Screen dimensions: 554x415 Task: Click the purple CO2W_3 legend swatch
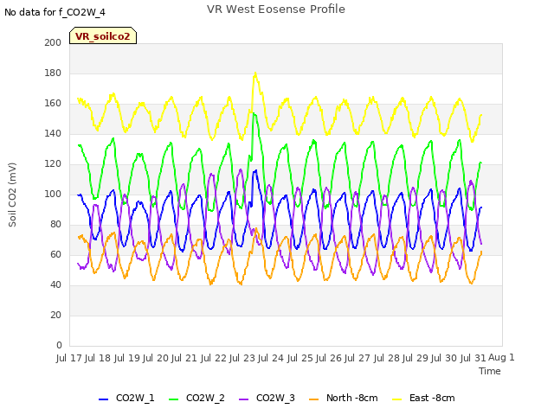[x=243, y=399]
